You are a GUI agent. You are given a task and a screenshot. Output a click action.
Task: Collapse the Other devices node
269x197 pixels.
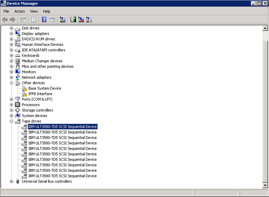(x=11, y=83)
